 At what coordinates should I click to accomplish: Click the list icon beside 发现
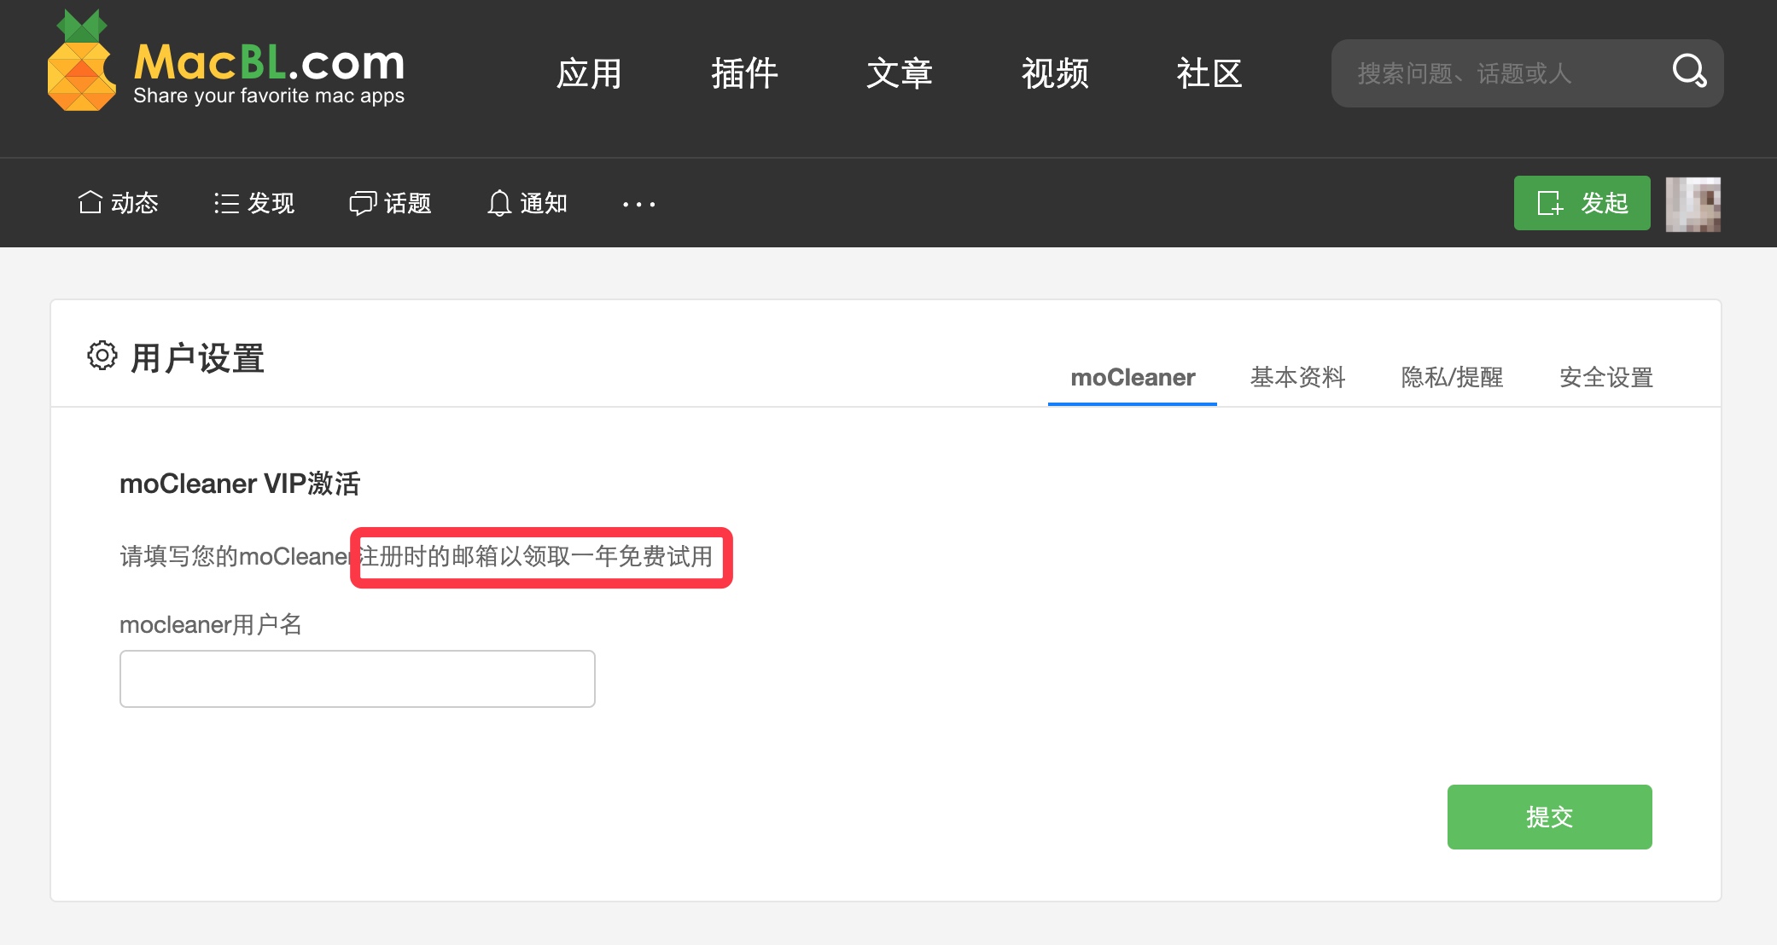click(x=226, y=203)
